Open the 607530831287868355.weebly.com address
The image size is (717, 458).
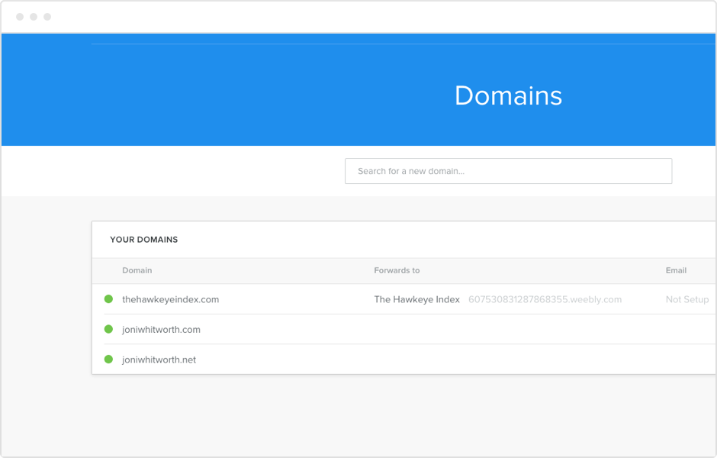point(545,299)
